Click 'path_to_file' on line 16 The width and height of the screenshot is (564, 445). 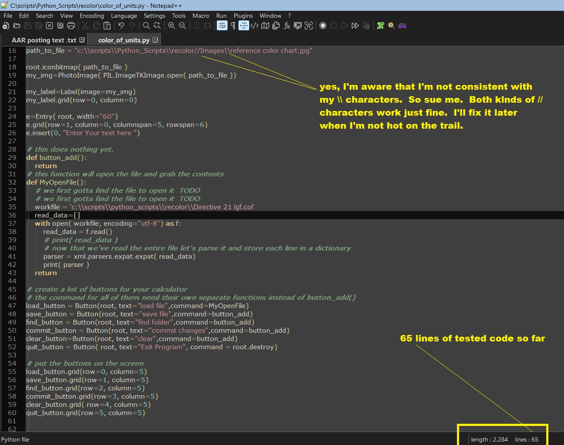point(45,51)
